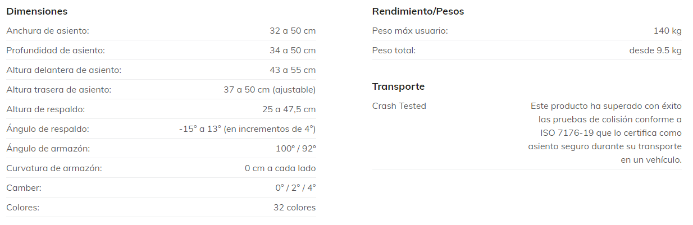Select the Altura de respaldo label
693x225 pixels.
click(x=45, y=109)
